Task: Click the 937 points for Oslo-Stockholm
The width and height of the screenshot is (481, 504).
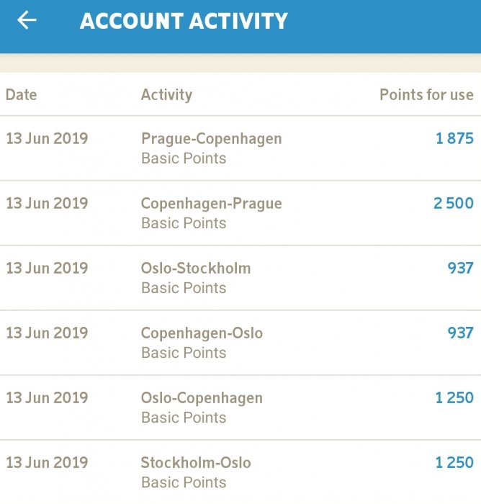Action: tap(460, 268)
